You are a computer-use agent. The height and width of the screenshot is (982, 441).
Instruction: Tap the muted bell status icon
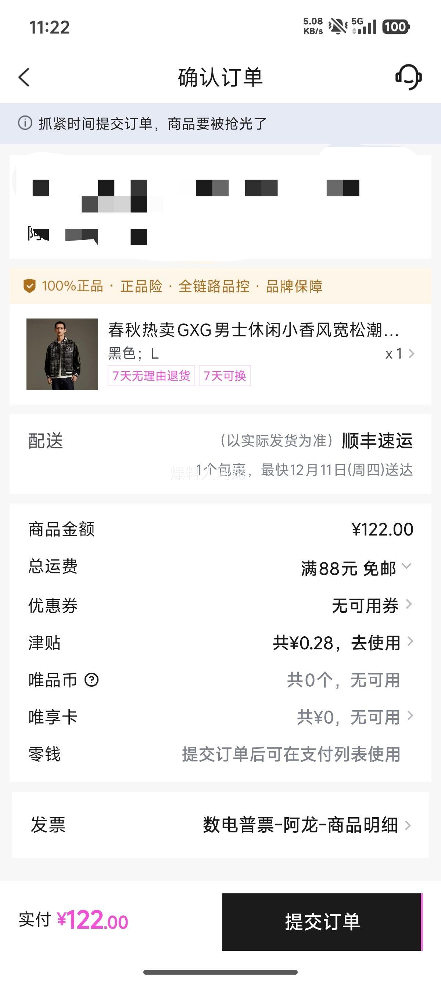tap(338, 27)
